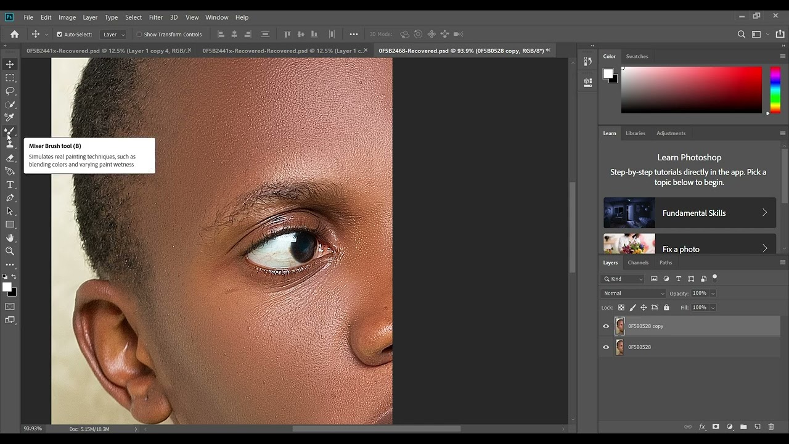The height and width of the screenshot is (444, 789).
Task: Align right edges in options bar
Action: [248, 35]
